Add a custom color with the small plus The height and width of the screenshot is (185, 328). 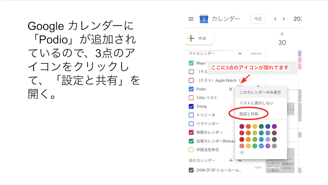(242, 153)
